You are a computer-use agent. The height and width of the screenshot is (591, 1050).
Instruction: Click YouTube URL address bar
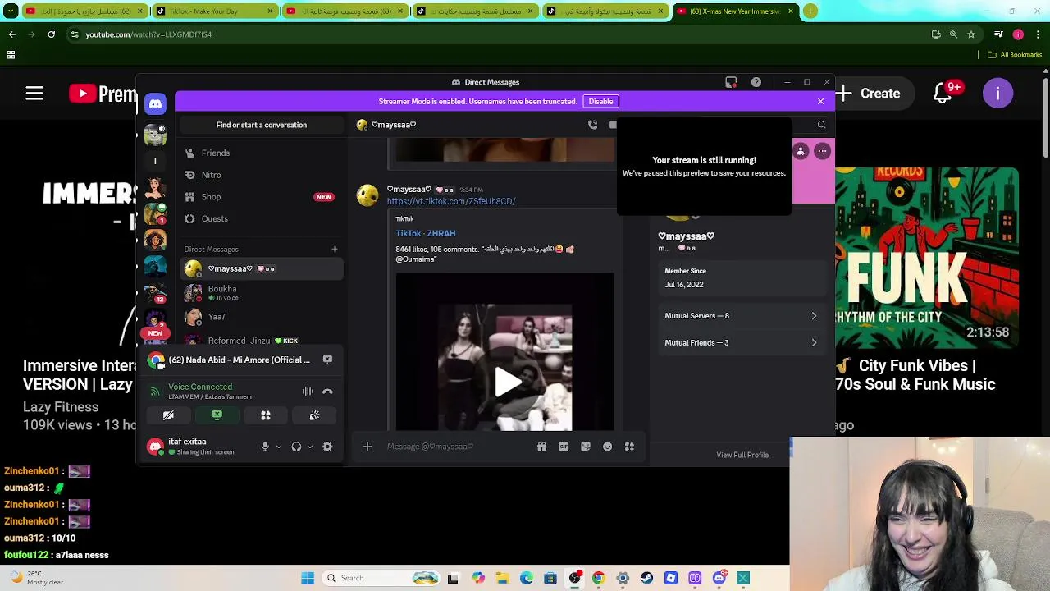pos(492,34)
